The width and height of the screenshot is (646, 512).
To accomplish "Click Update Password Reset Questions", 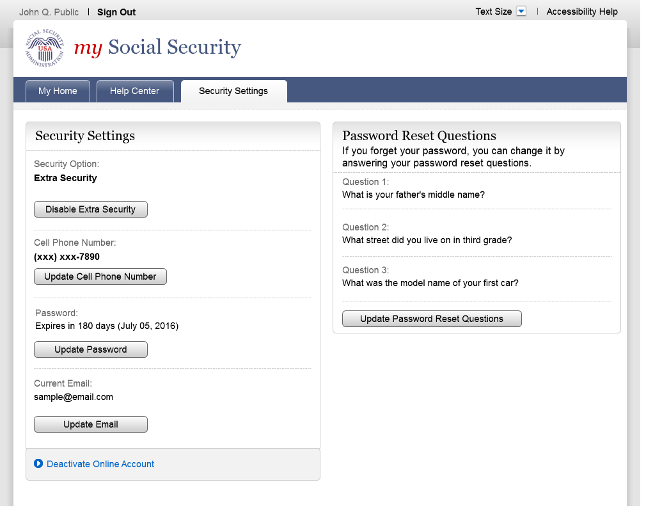I will pos(432,319).
